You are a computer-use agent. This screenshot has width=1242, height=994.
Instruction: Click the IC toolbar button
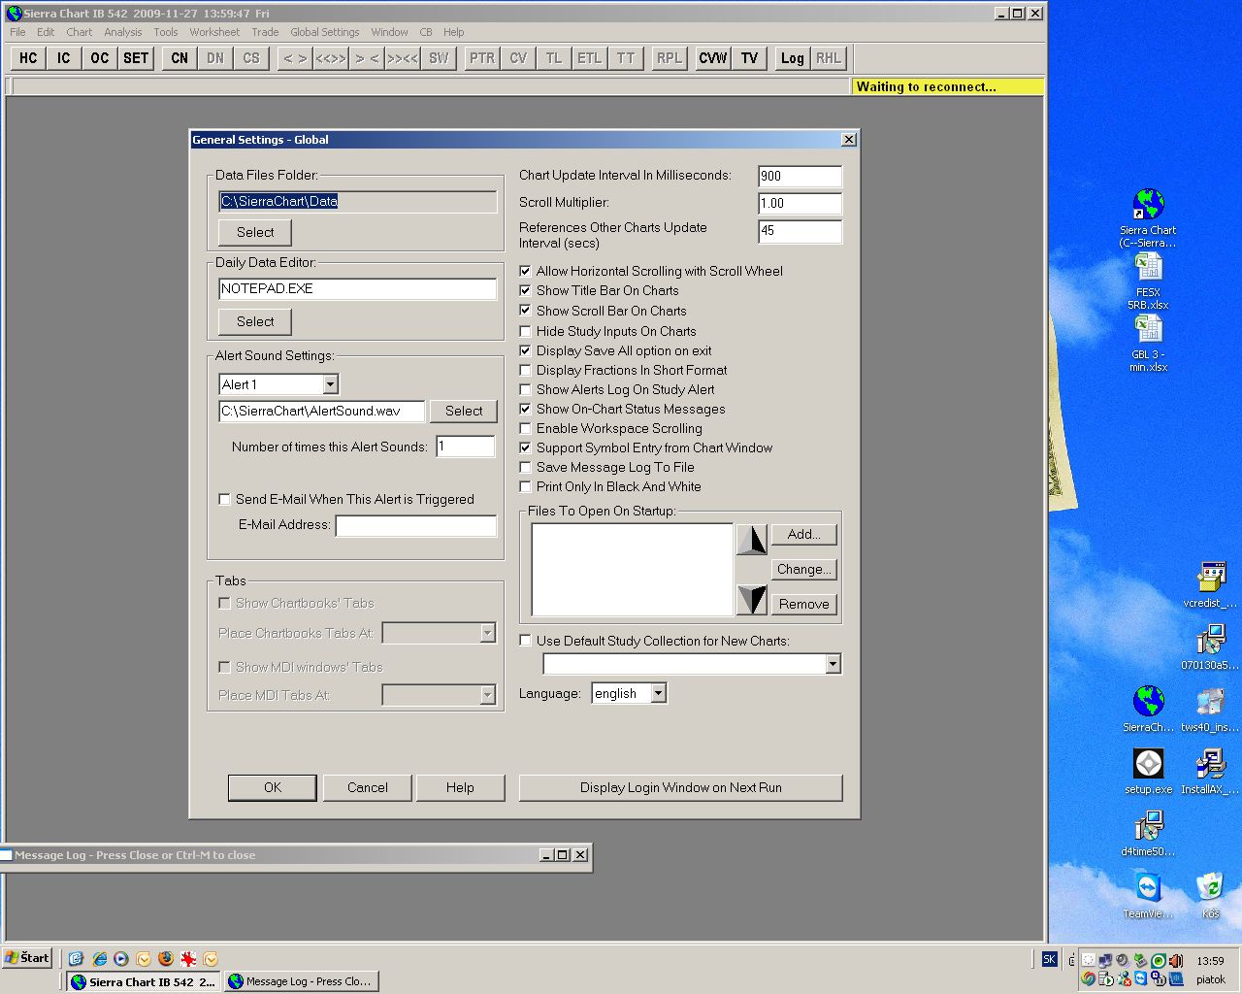pyautogui.click(x=64, y=58)
